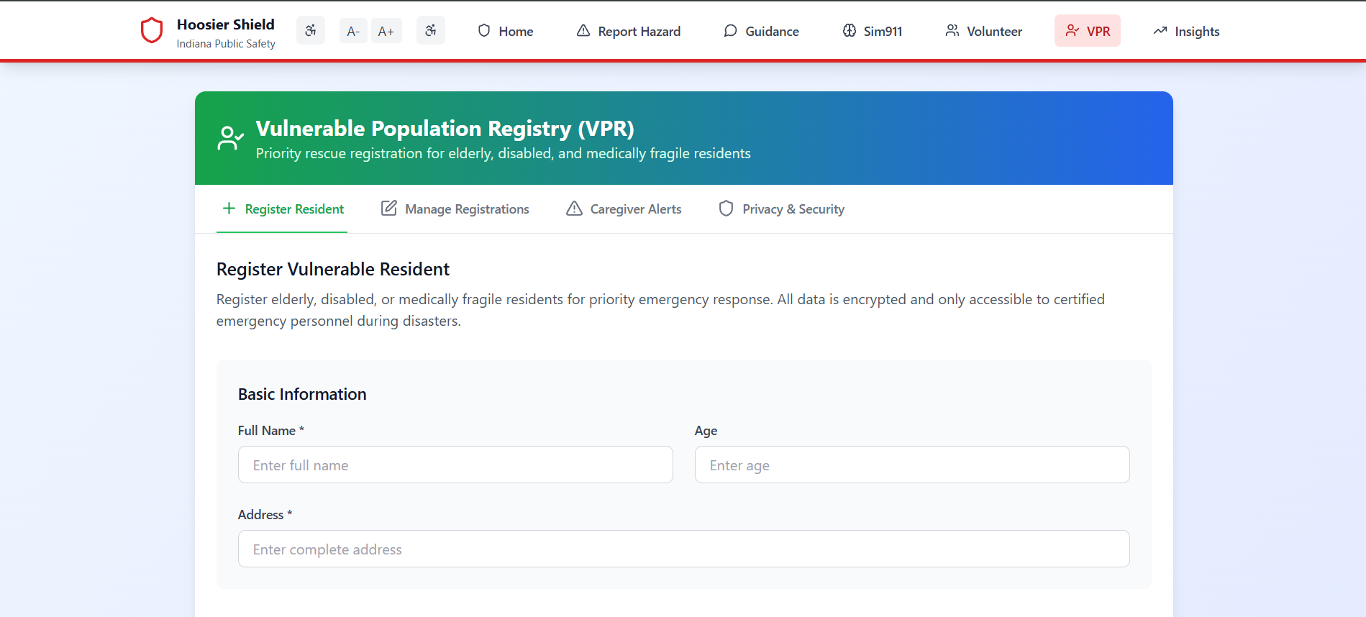This screenshot has width=1366, height=617.
Task: Click the "Address *" field label
Action: (265, 515)
